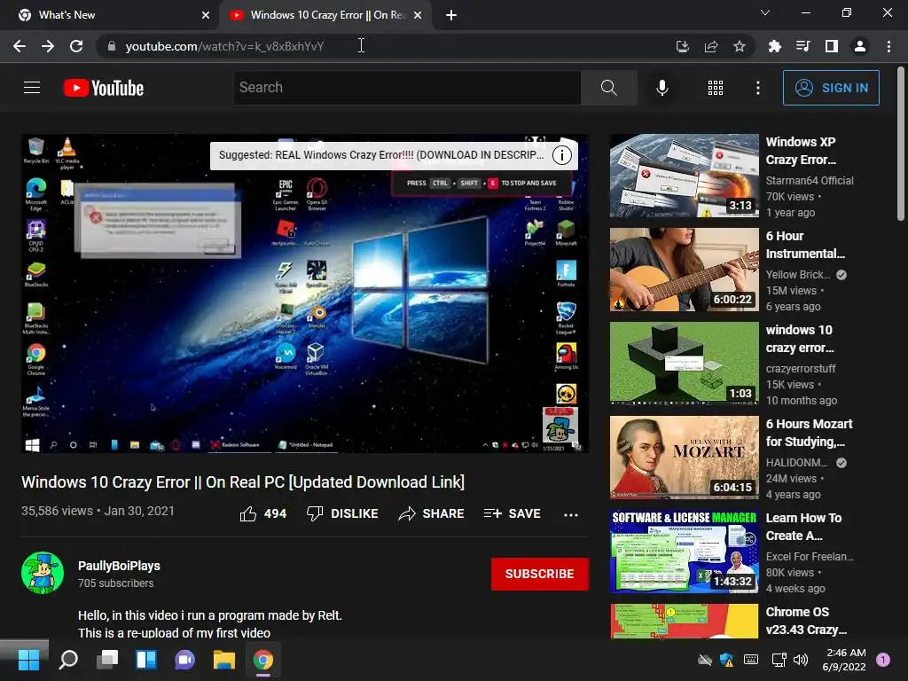This screenshot has height=681, width=908.
Task: Open the suggested video info card icon
Action: pos(562,155)
